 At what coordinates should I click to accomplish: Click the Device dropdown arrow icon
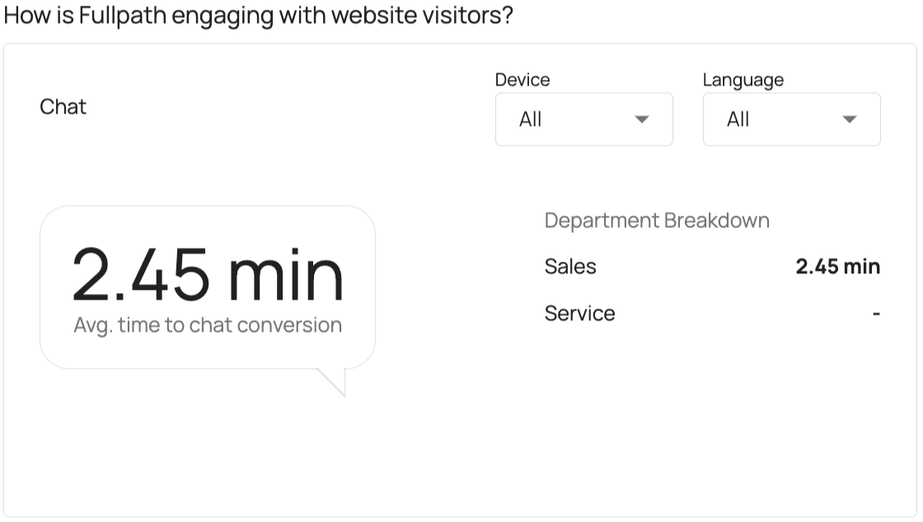tap(642, 119)
